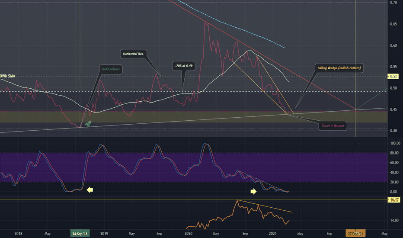The width and height of the screenshot is (403, 238).
Task: Click the 14.00 lower pane axis label
Action: point(394,221)
